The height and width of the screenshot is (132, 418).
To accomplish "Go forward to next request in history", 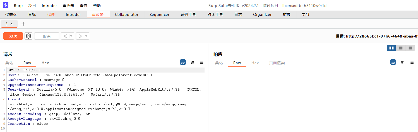I will click(x=80, y=36).
